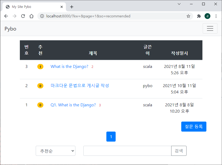Screen dimensions: 222x165
Task: Click row number 2 cell
Action: (26, 86)
